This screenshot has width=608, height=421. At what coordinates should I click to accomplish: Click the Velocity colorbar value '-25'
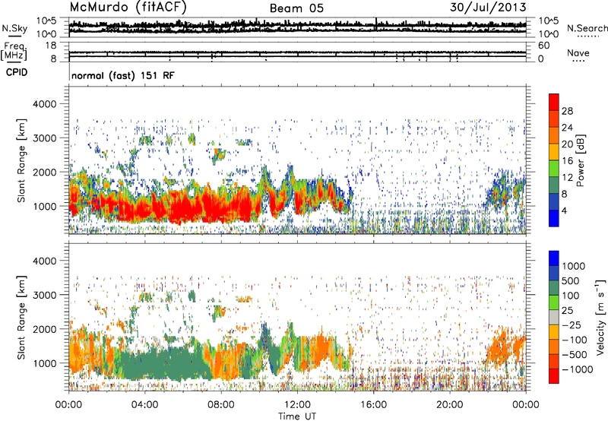pos(572,324)
